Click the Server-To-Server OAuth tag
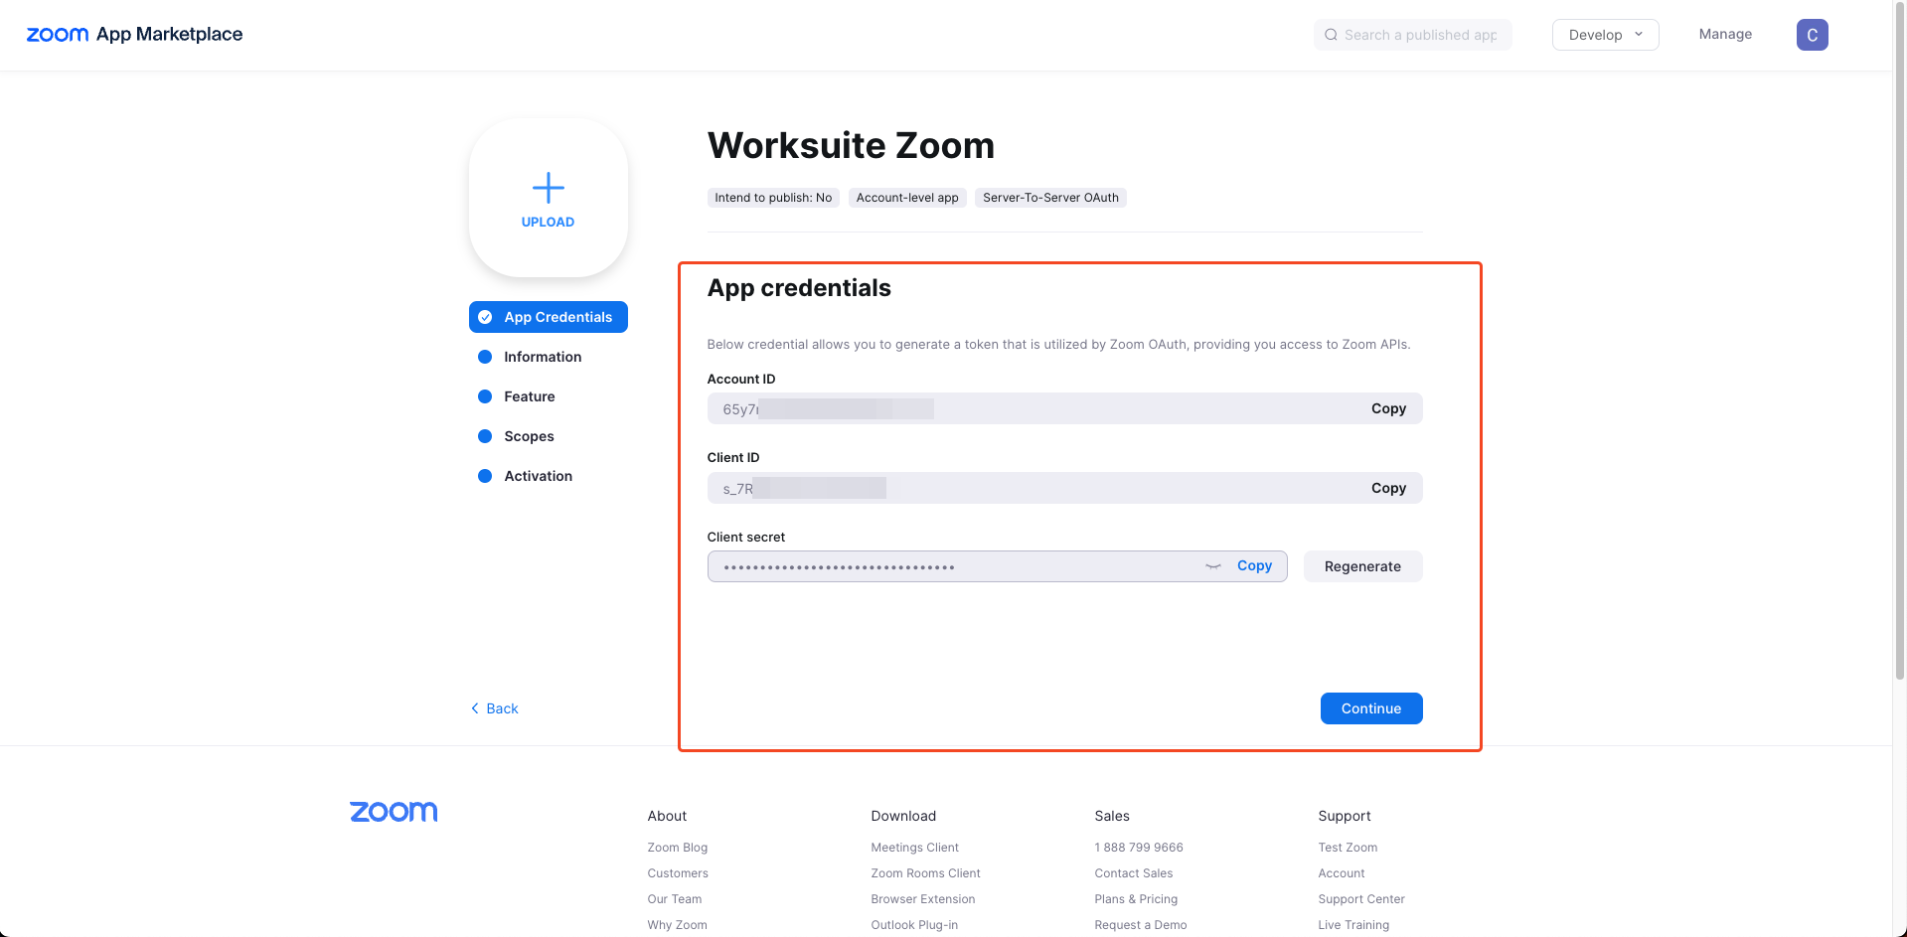 click(x=1050, y=198)
